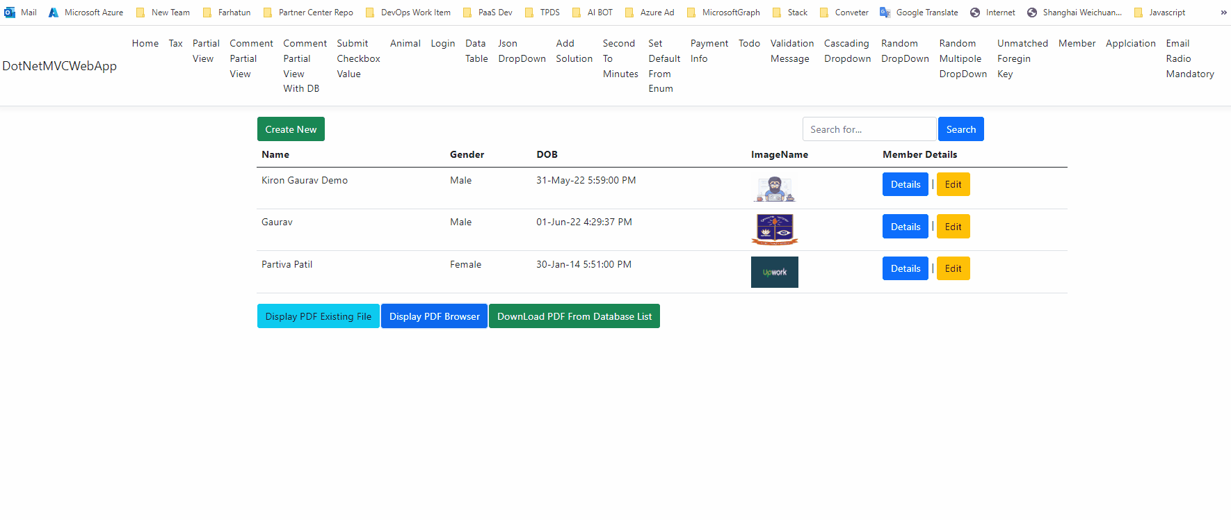Viewport: 1231px width, 520px height.
Task: Click Display PDF Browser button
Action: 435,316
